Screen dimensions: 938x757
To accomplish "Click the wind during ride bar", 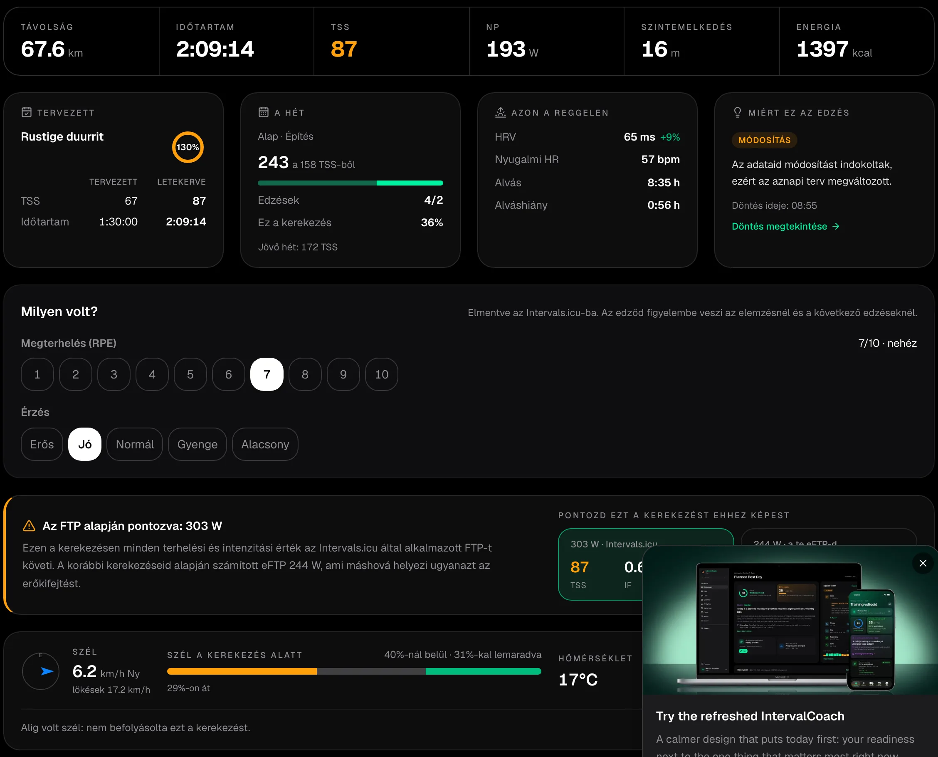I will point(354,672).
